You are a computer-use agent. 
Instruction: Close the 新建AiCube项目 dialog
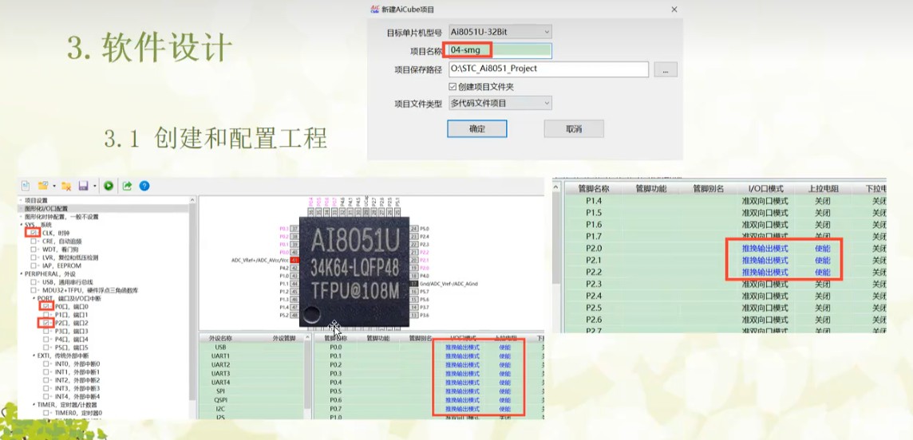coord(674,10)
